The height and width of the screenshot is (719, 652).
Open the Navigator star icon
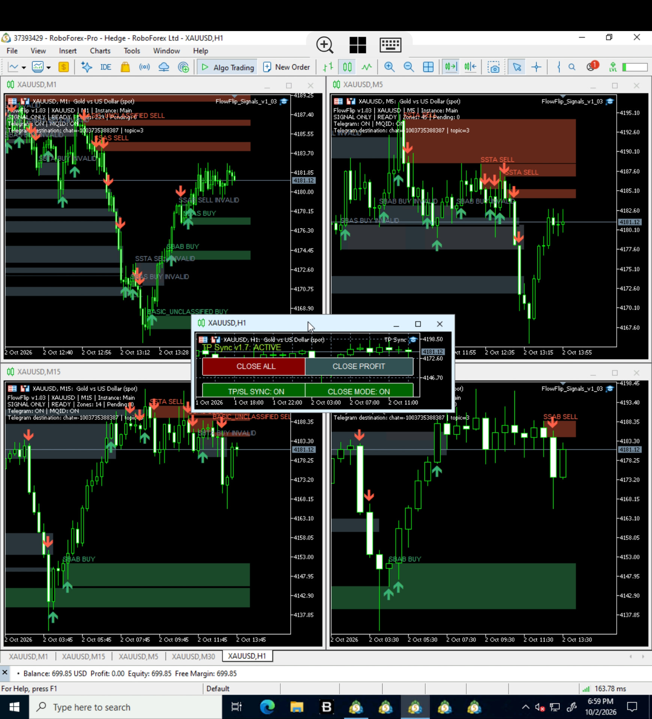[87, 67]
